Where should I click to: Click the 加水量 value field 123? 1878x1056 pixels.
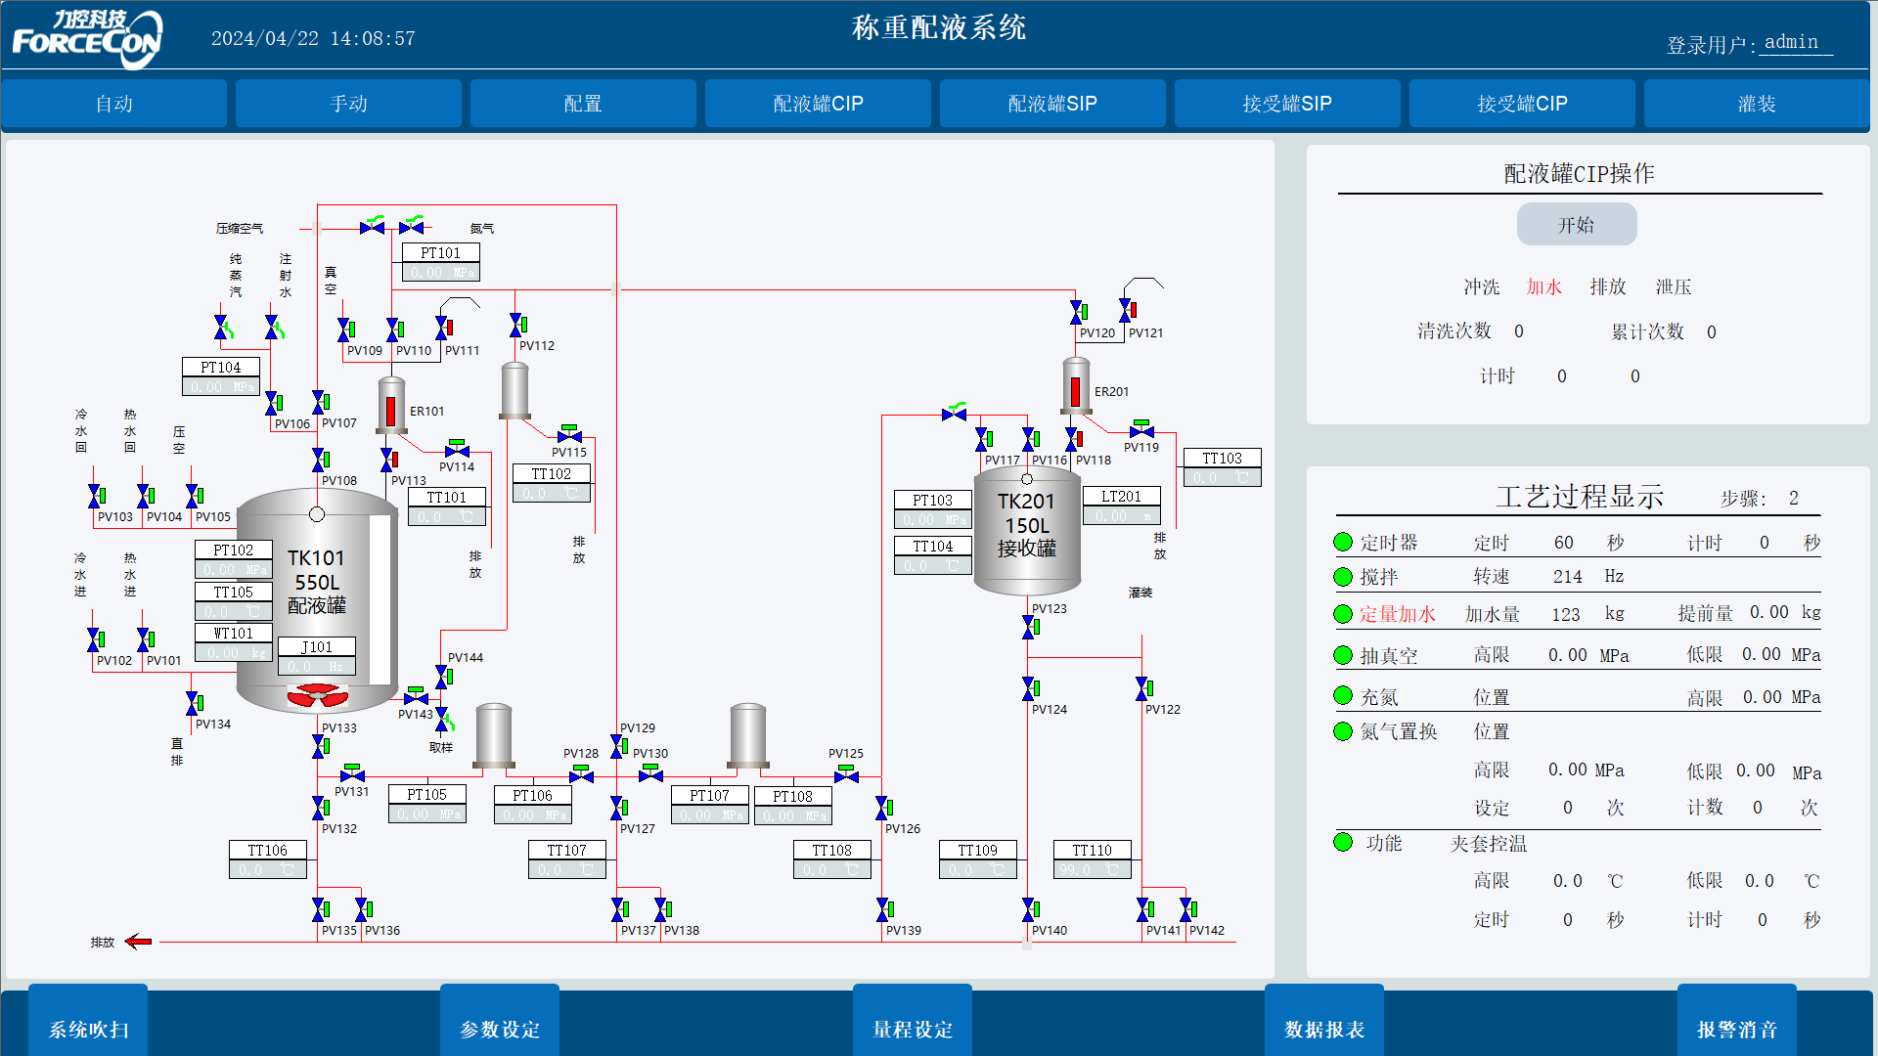pos(1565,614)
